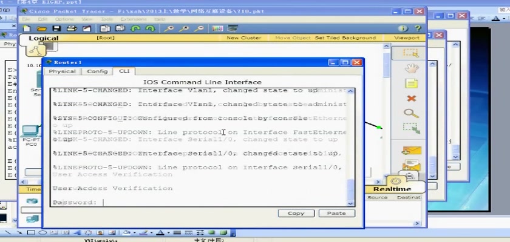Click the Help question mark icon
This screenshot has width=510, height=242.
pyautogui.click(x=418, y=28)
